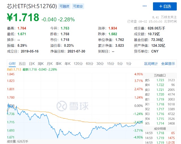Click the 14:59 trade with volume 1.01万

160,143
